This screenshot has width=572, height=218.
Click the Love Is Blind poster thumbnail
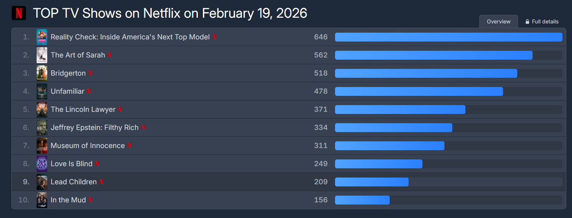click(42, 164)
